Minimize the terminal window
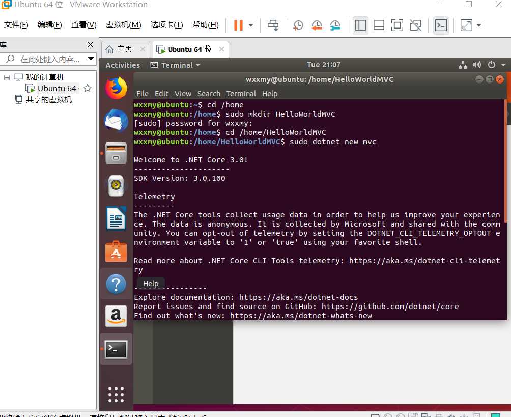This screenshot has height=417, width=511. pos(479,79)
